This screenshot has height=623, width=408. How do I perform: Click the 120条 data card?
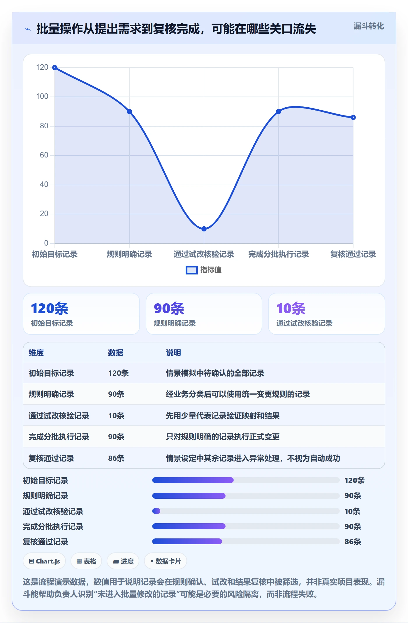click(x=81, y=314)
